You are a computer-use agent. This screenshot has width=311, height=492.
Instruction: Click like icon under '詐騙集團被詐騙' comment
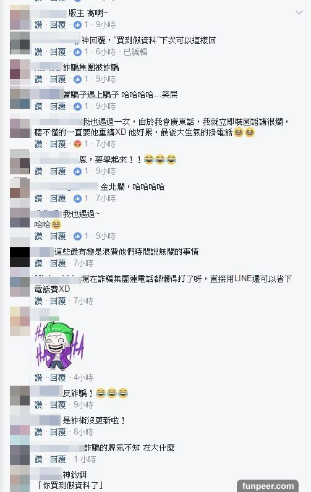77,79
